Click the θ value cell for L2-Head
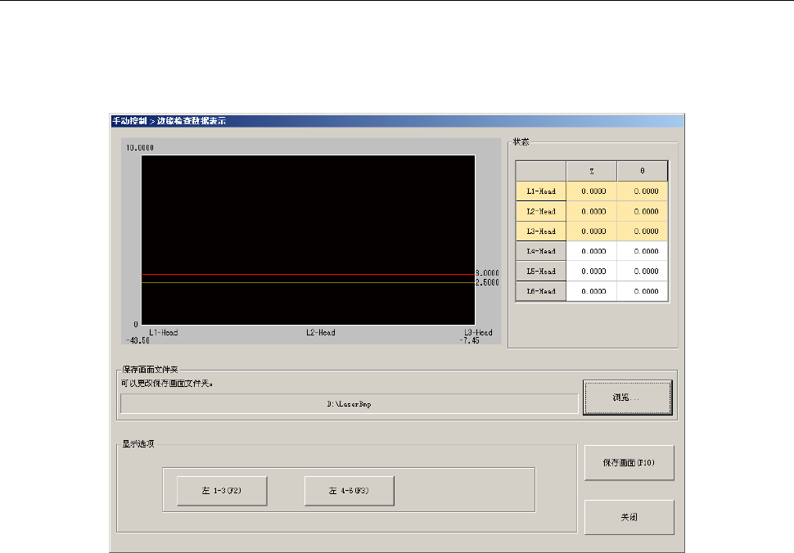The height and width of the screenshot is (553, 794). tap(643, 211)
